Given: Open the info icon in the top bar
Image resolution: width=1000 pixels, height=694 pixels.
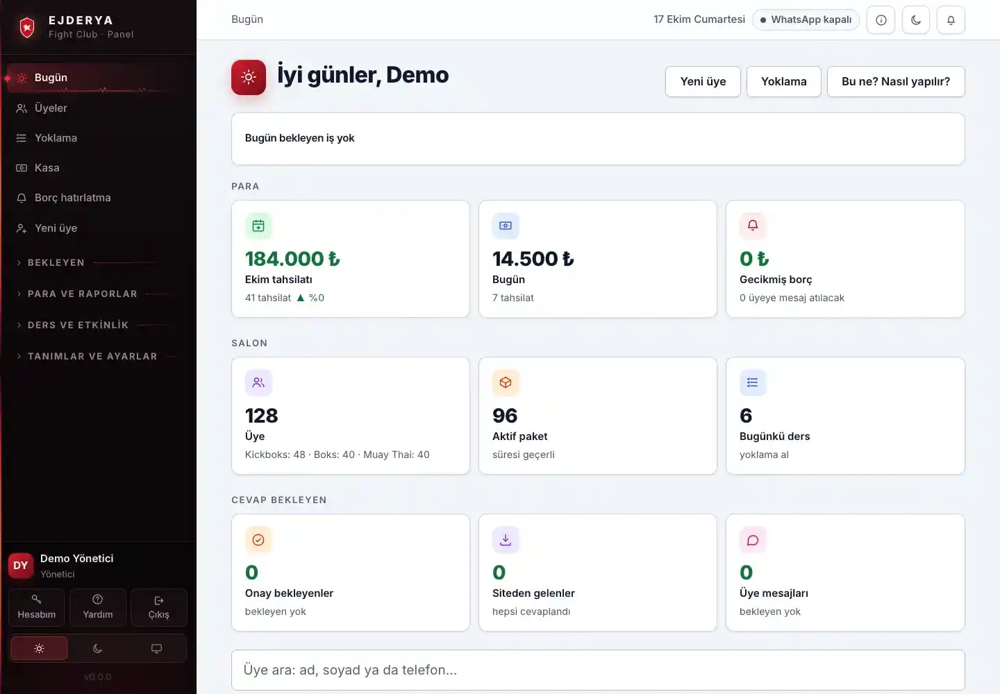Looking at the screenshot, I should point(881,20).
